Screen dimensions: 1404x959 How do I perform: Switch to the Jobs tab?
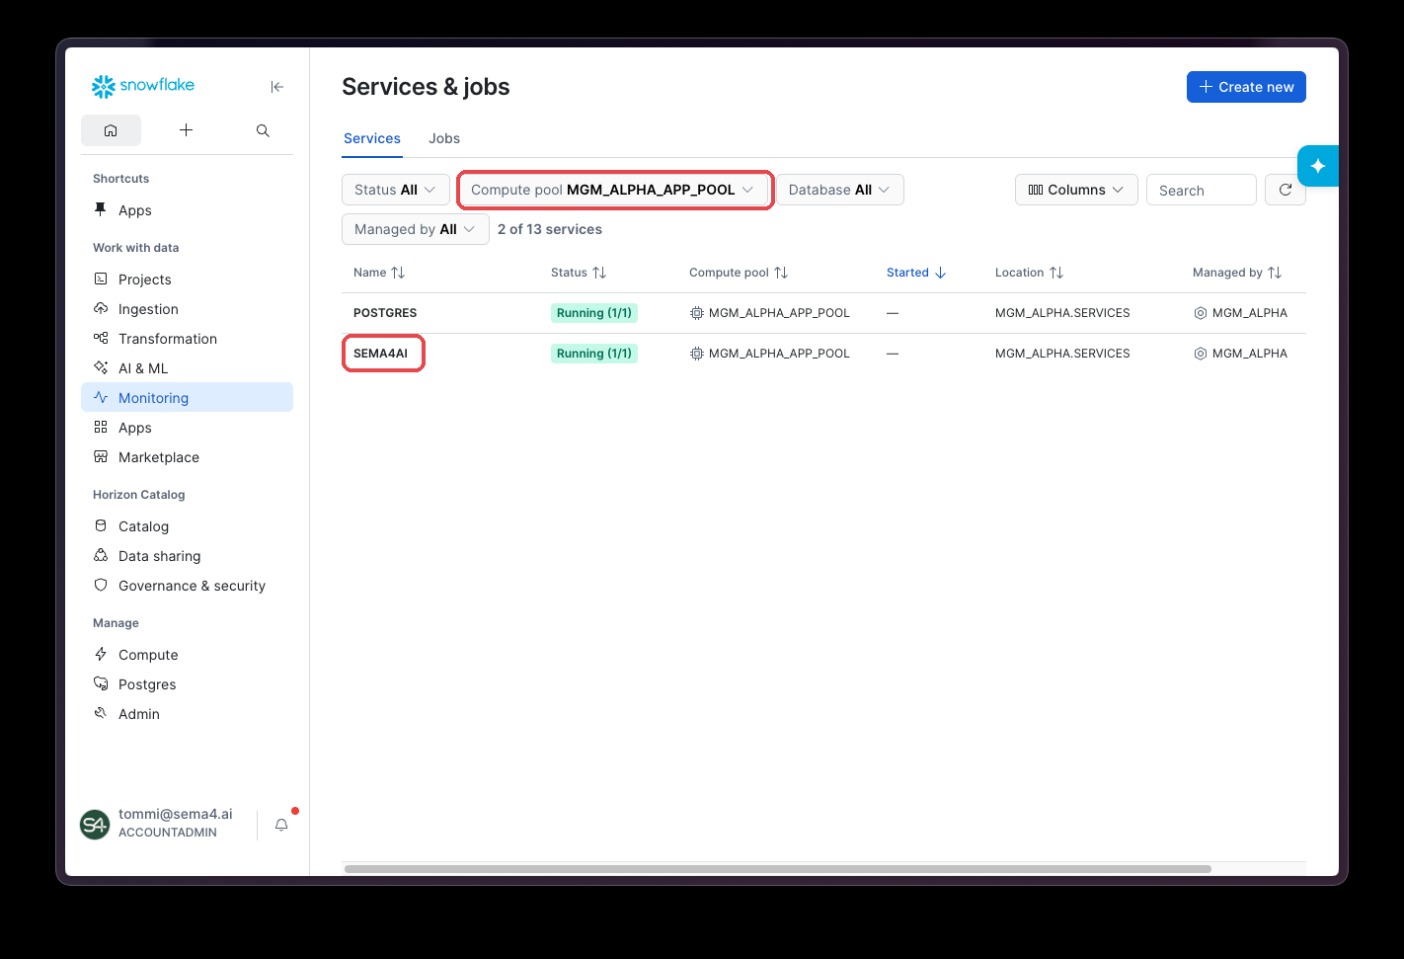(444, 138)
